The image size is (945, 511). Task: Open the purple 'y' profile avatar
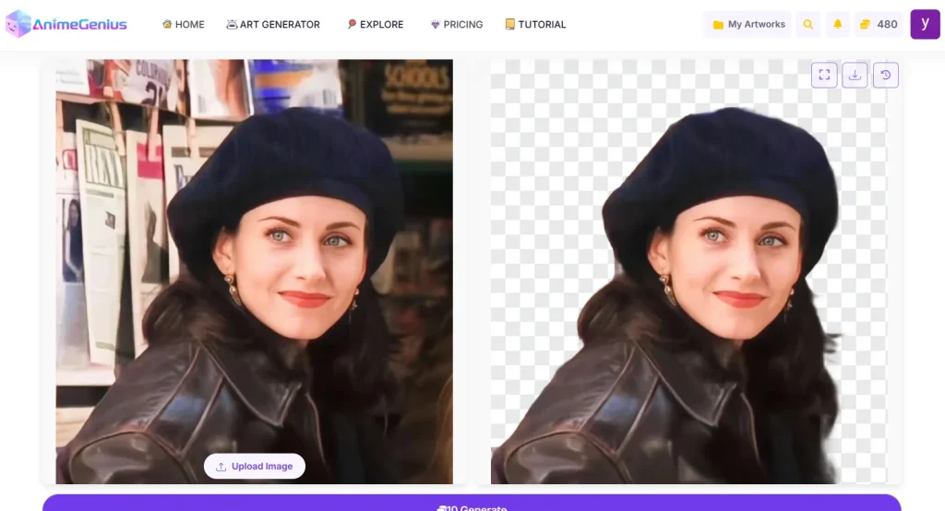pos(925,24)
